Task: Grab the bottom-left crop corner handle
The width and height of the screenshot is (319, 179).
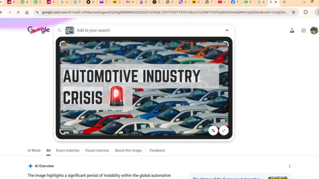Action: (62, 132)
